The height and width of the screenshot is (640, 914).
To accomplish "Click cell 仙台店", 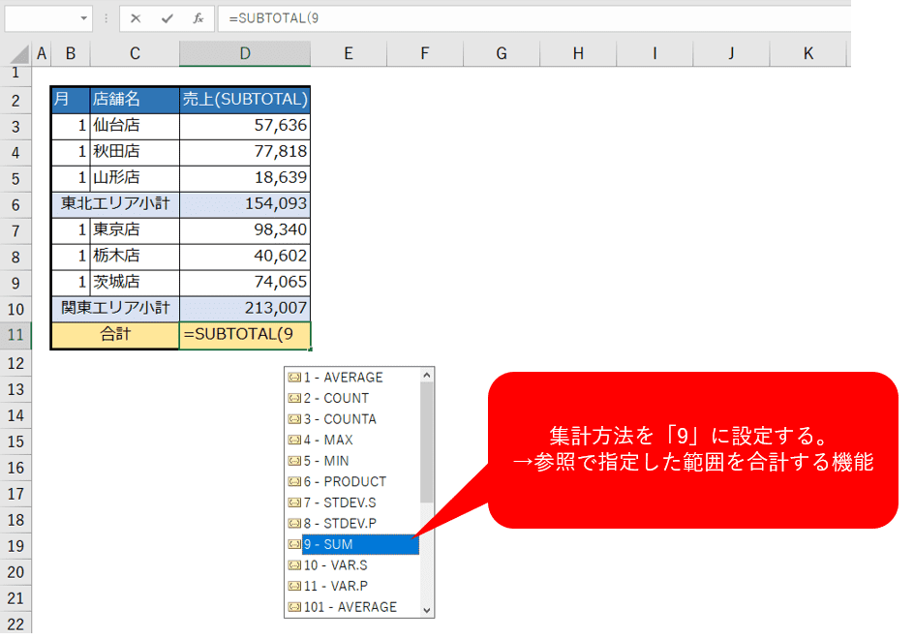I will (x=135, y=125).
